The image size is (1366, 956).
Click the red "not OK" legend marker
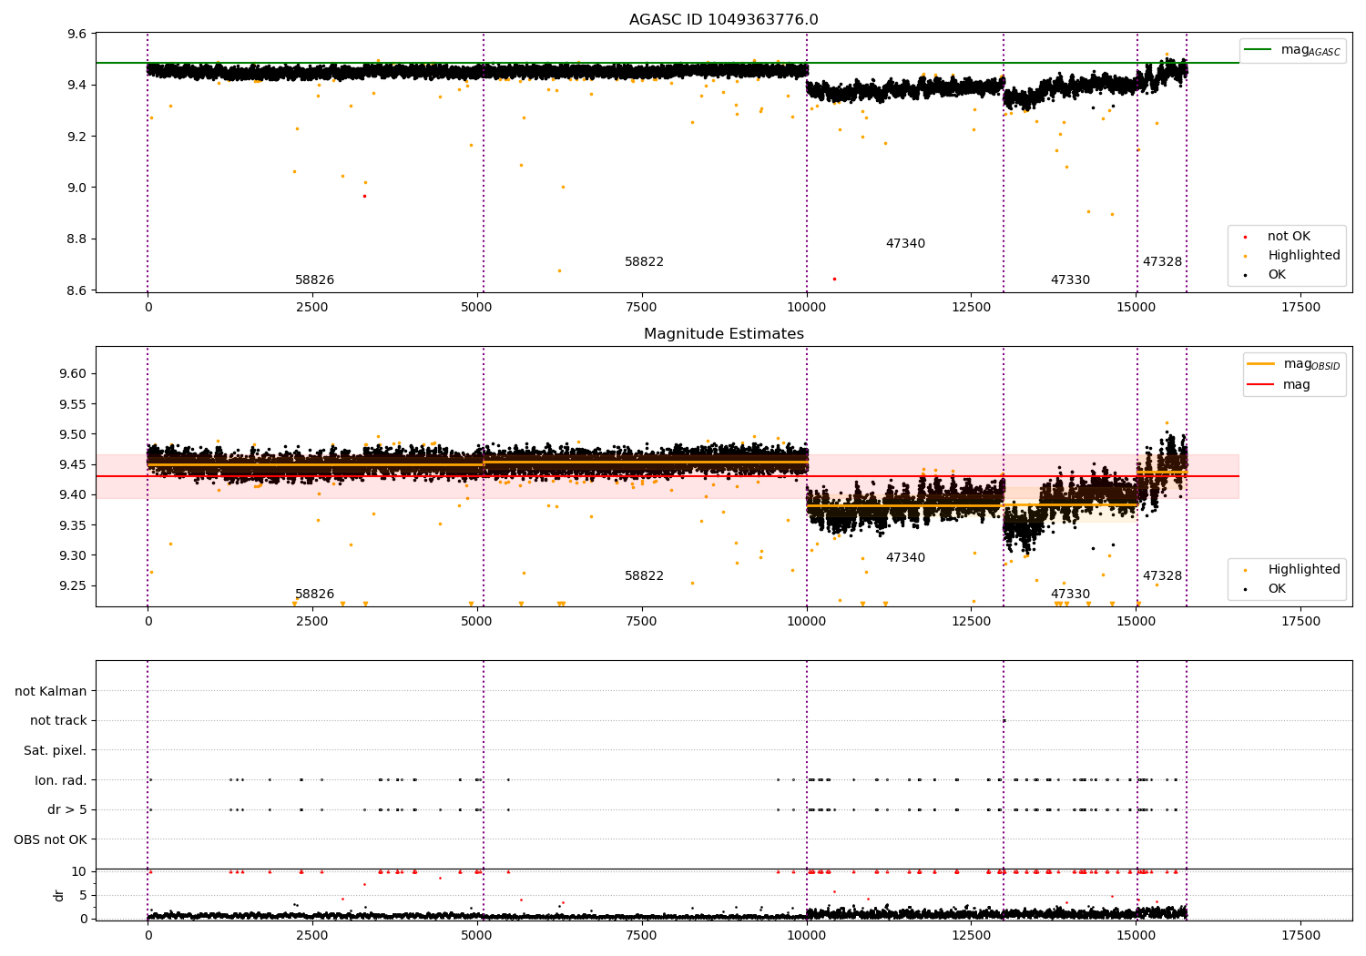click(x=1245, y=237)
